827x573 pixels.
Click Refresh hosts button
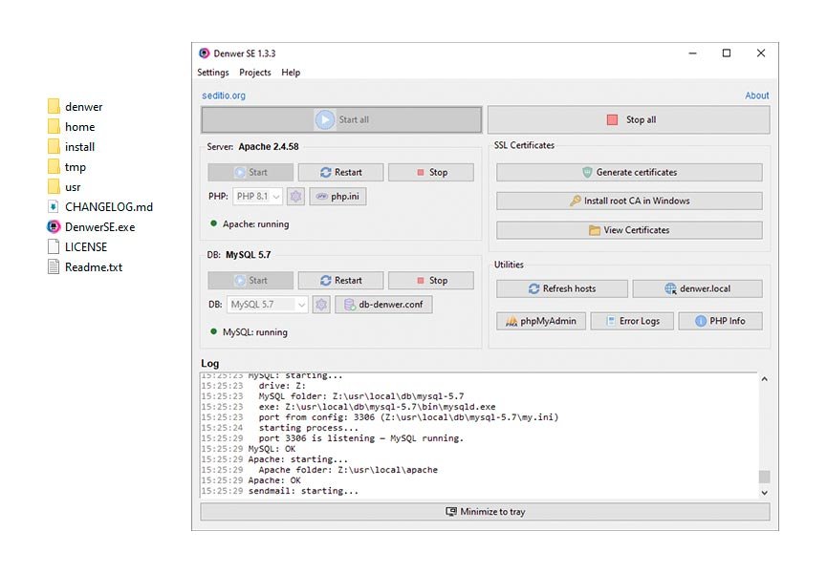(x=562, y=288)
